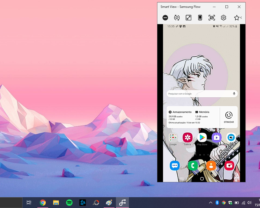Open Task View on the Windows taskbar
This screenshot has width=260, height=208.
pos(29,202)
